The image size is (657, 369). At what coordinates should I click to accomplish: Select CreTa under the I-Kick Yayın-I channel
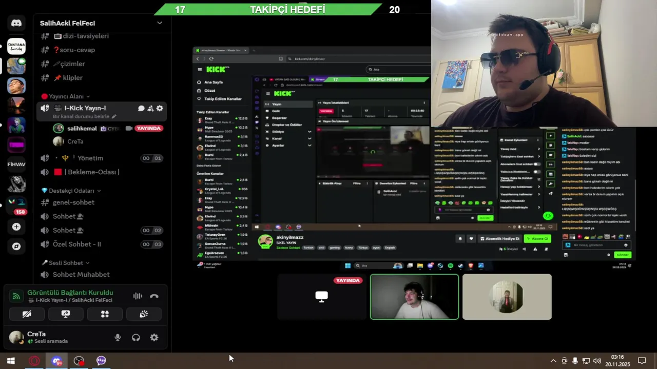75,141
